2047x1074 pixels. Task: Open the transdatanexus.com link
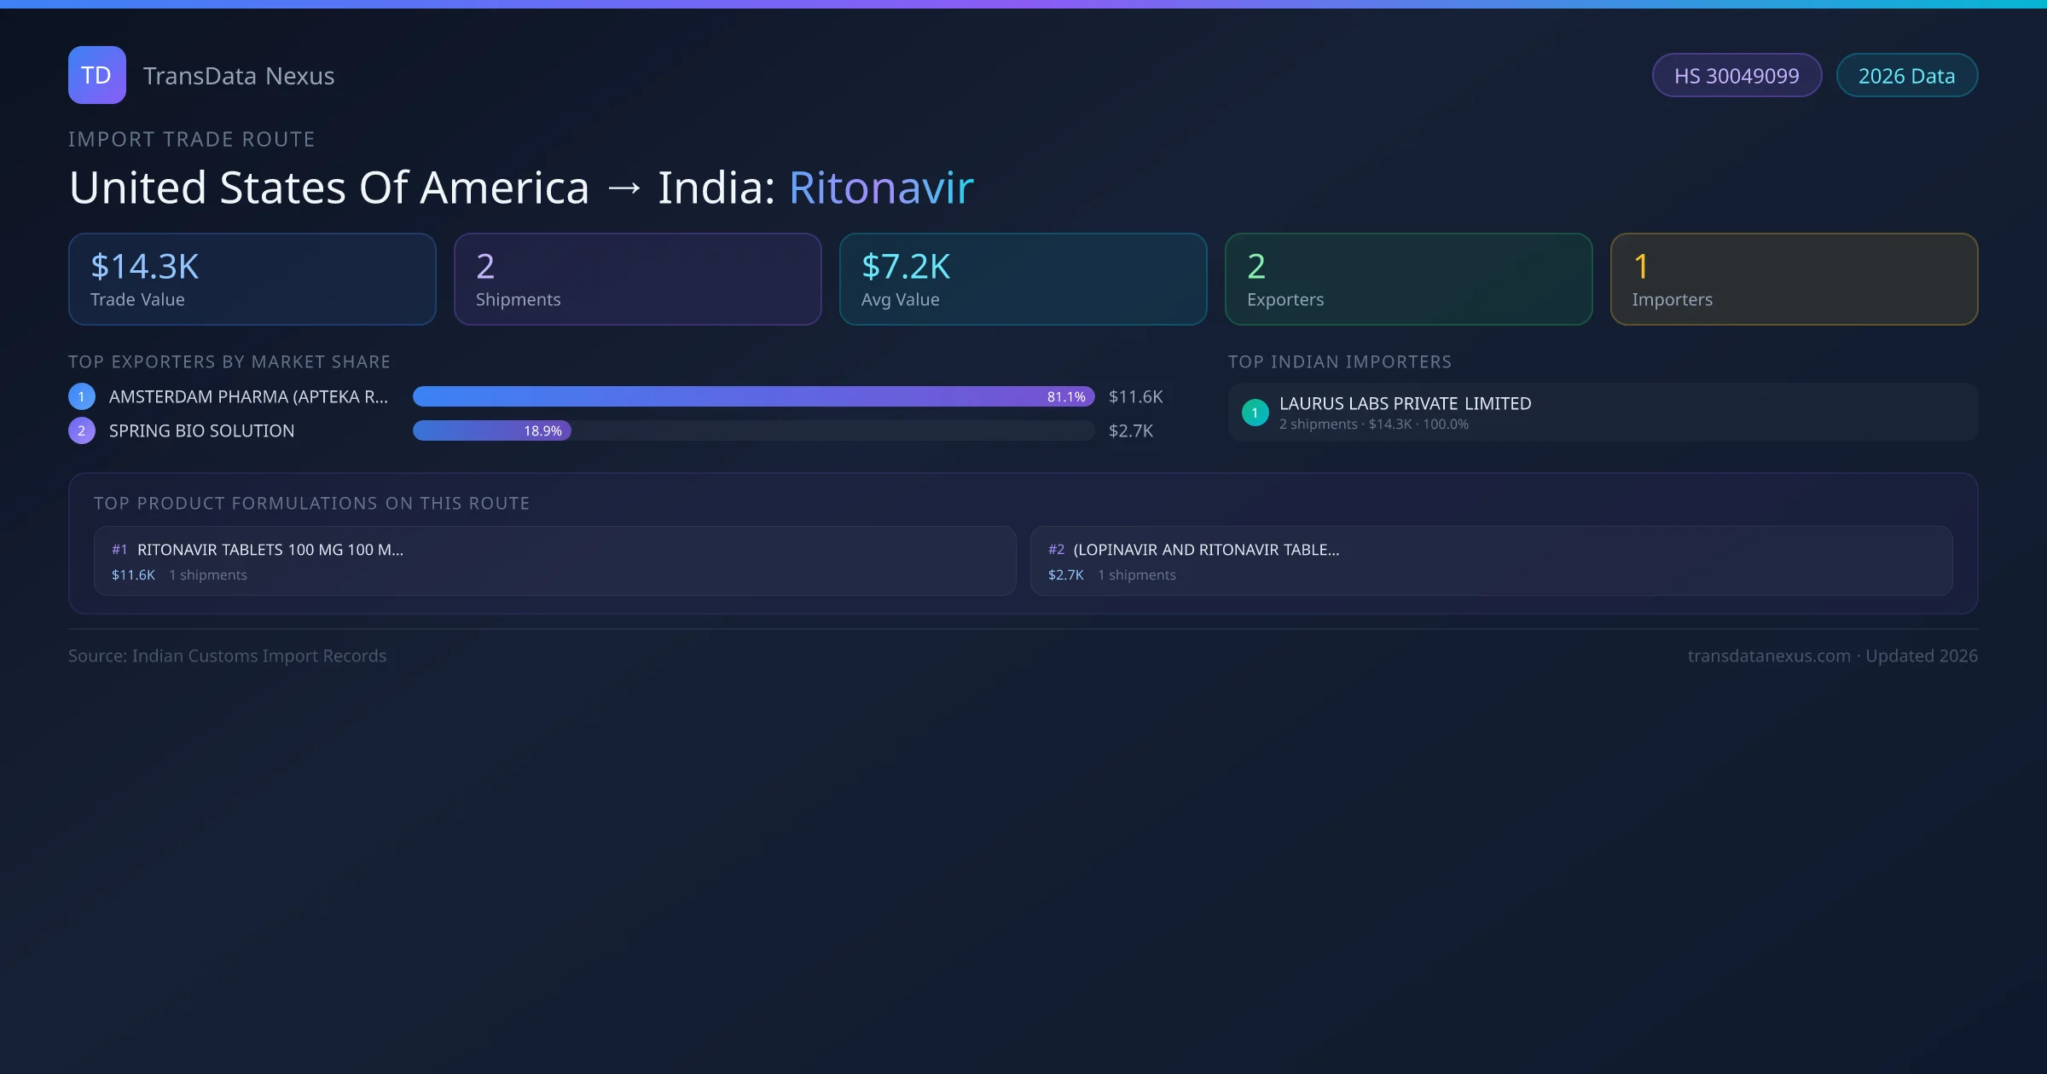(1769, 655)
